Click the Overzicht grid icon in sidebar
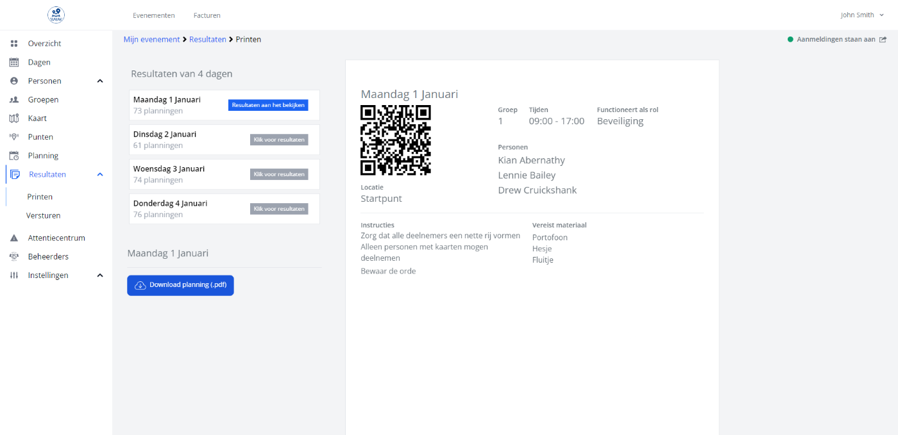This screenshot has width=898, height=435. (x=14, y=44)
